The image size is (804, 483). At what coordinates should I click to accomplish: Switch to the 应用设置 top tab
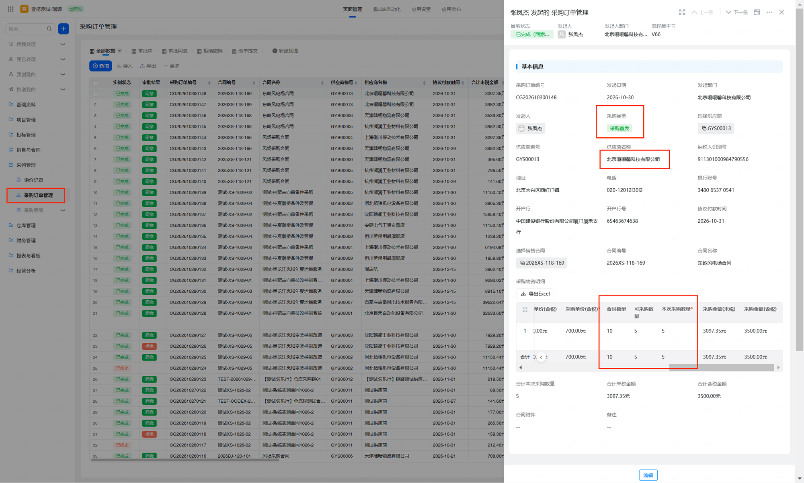click(x=421, y=9)
